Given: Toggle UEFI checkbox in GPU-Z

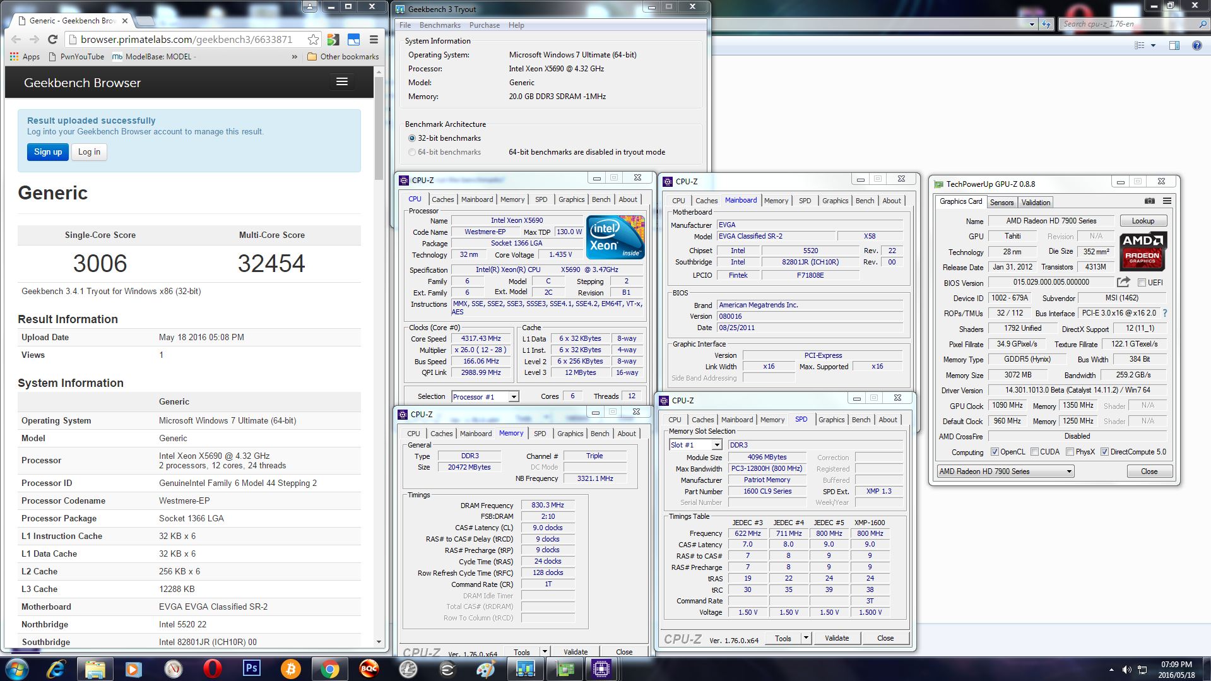Looking at the screenshot, I should [x=1142, y=282].
